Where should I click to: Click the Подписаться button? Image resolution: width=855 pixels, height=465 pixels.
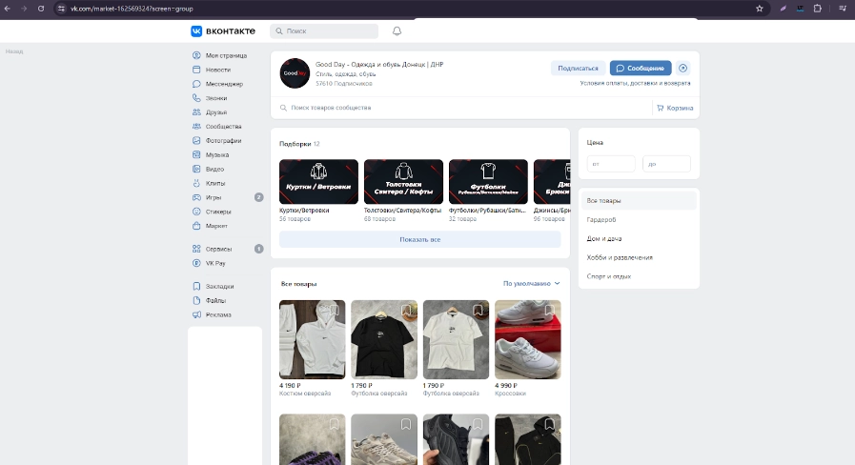(578, 69)
